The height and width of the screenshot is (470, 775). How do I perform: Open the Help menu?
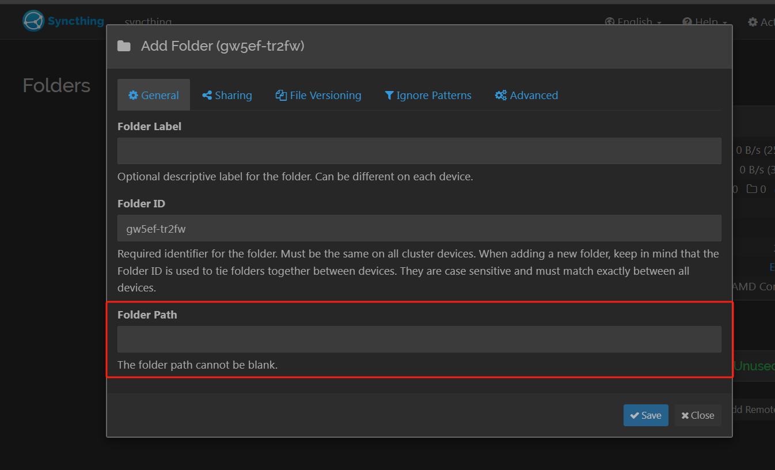click(x=705, y=22)
